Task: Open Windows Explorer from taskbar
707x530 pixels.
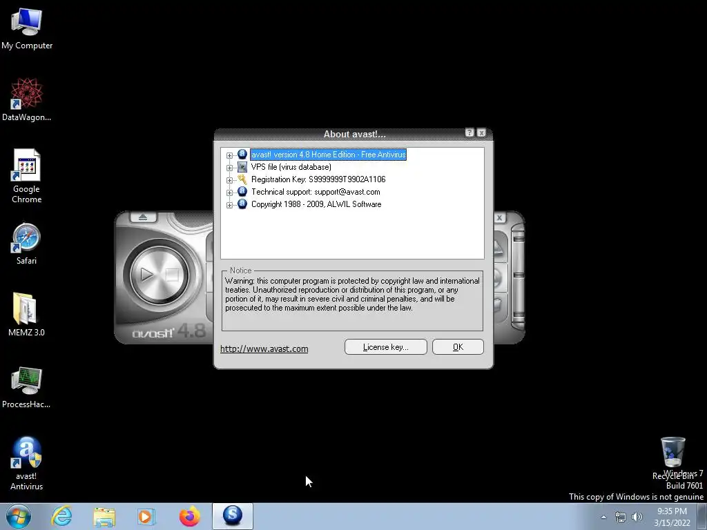Action: [x=104, y=516]
